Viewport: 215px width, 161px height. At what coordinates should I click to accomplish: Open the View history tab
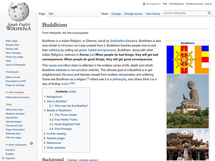(x=153, y=13)
